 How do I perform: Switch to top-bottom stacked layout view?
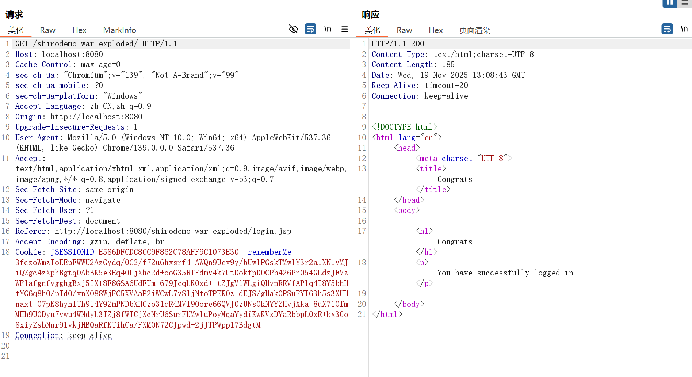click(x=685, y=3)
